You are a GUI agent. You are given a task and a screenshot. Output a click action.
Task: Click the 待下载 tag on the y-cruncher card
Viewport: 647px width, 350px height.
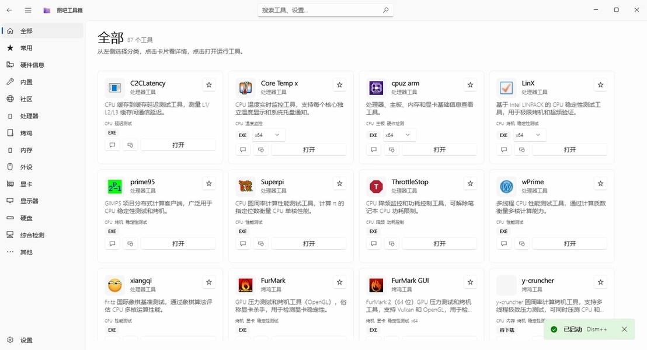(x=507, y=330)
